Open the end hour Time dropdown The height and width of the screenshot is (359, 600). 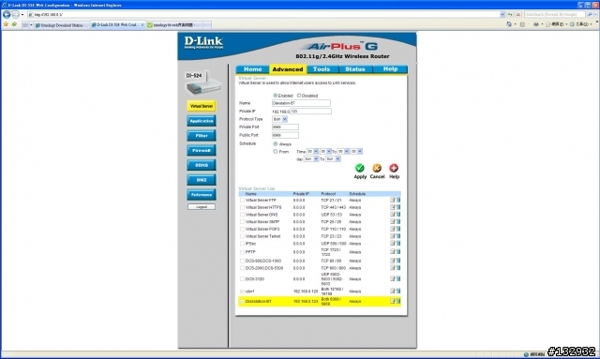343,151
